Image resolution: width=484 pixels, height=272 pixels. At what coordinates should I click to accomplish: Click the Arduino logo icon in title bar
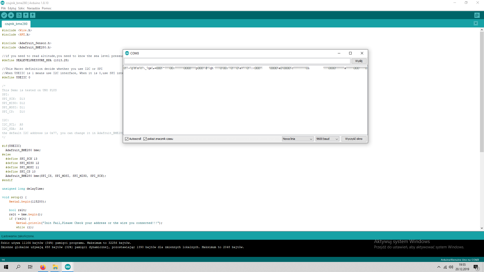coord(3,3)
